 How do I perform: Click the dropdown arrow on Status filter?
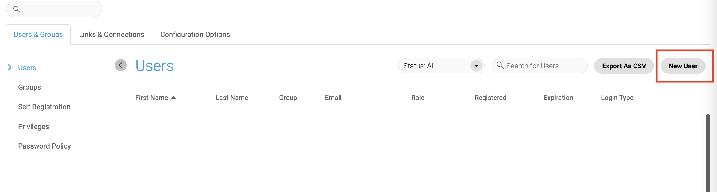(476, 66)
